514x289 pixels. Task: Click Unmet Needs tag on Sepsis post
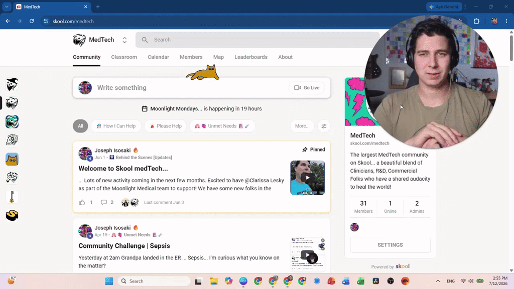click(x=137, y=235)
